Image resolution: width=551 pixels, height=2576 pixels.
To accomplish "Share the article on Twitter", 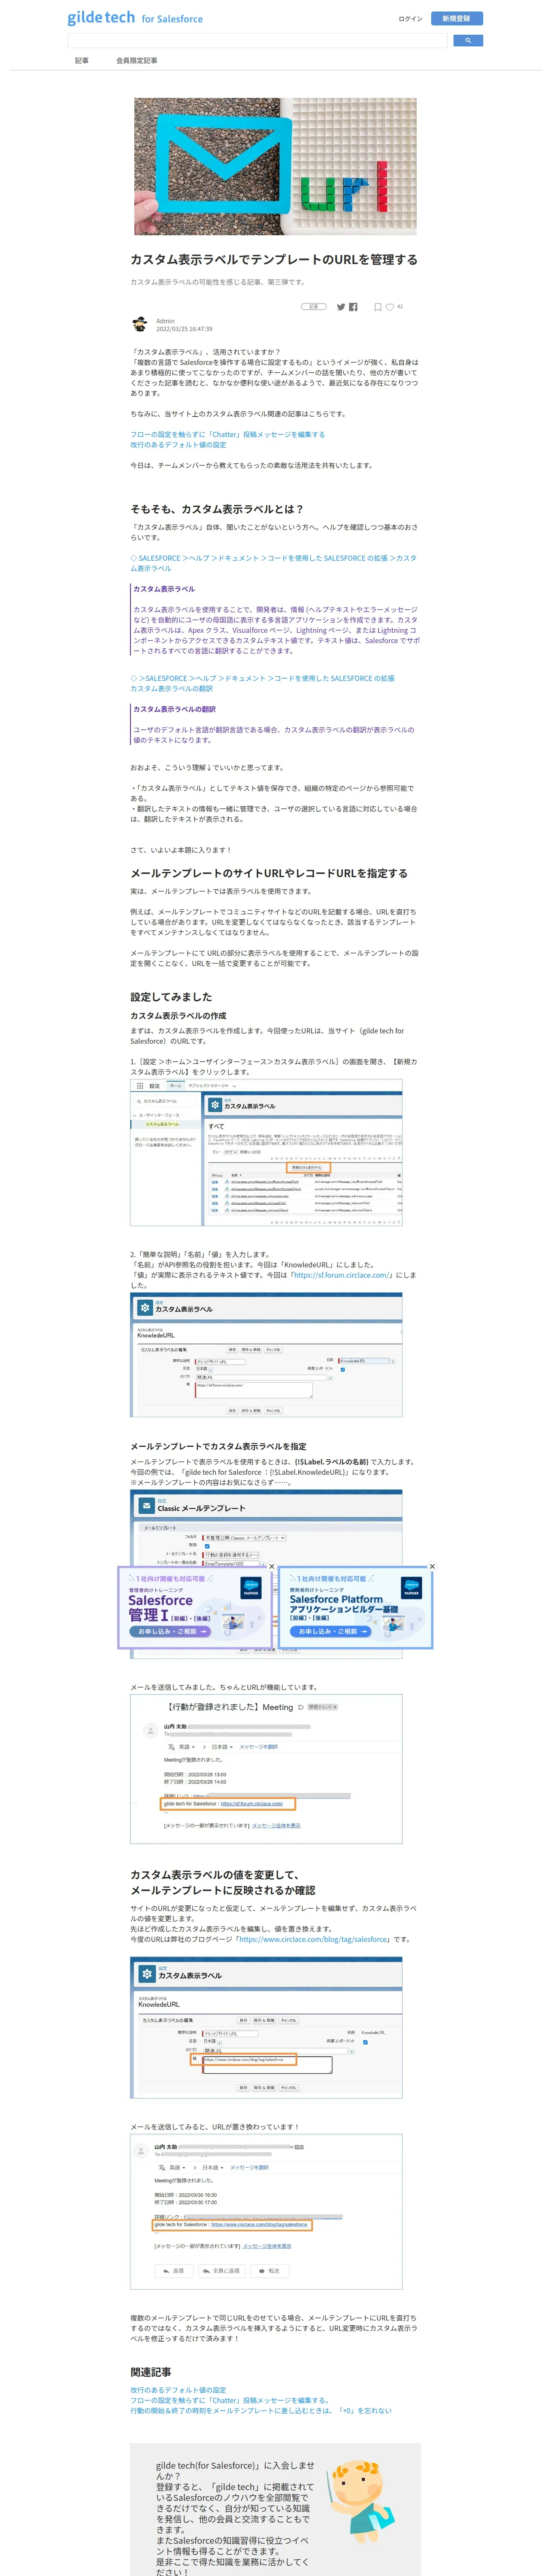I will coord(341,307).
